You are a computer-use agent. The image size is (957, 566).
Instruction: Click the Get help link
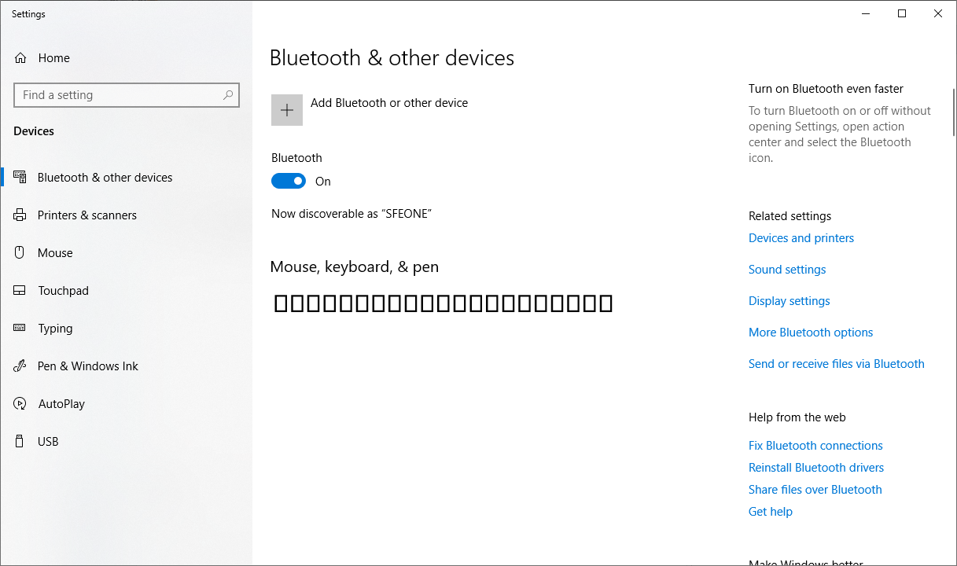[x=770, y=512]
